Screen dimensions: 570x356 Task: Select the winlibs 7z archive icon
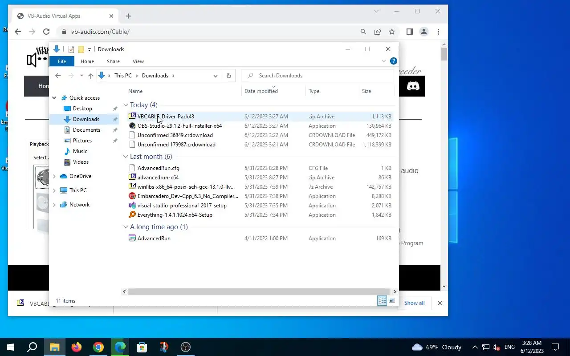(x=132, y=186)
